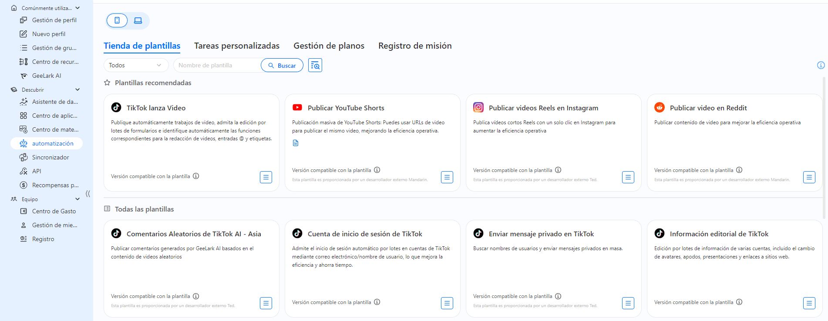Open the Tareas personalizadas tab
Viewport: 828px width, 321px height.
click(237, 46)
